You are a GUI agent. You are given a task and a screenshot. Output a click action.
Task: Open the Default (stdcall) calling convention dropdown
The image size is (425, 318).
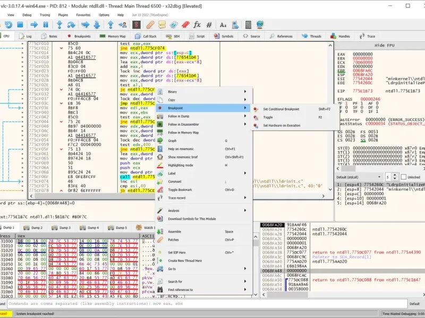(x=359, y=177)
